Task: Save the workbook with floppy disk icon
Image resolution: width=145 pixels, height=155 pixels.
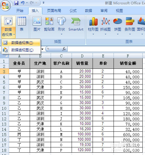Action: click(x=16, y=3)
